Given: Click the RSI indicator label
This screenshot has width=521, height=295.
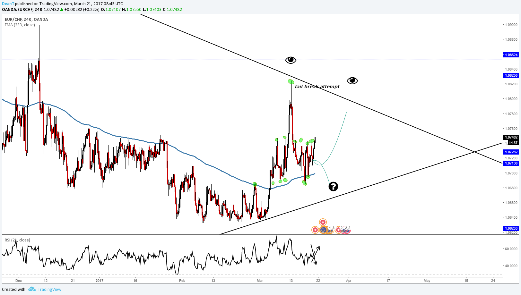Looking at the screenshot, I should [x=17, y=240].
